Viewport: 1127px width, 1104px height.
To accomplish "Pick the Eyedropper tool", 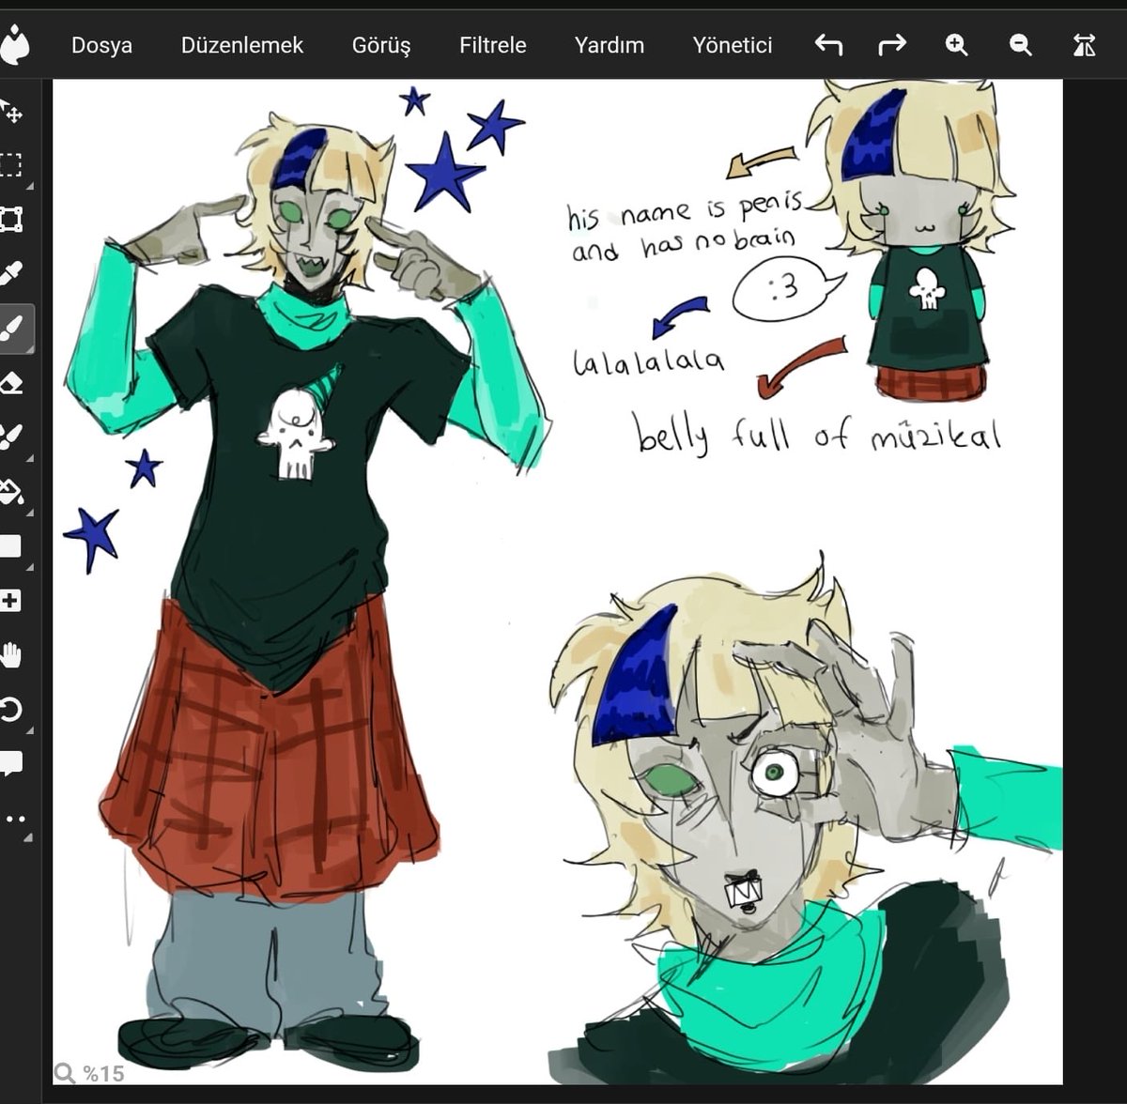I will coord(11,274).
